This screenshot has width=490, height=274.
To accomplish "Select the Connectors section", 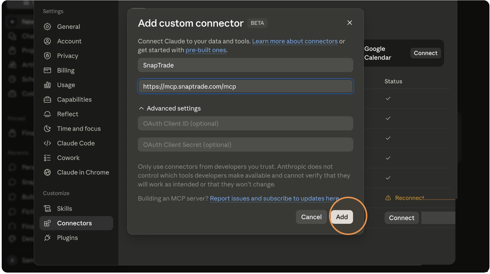I will tap(76, 223).
